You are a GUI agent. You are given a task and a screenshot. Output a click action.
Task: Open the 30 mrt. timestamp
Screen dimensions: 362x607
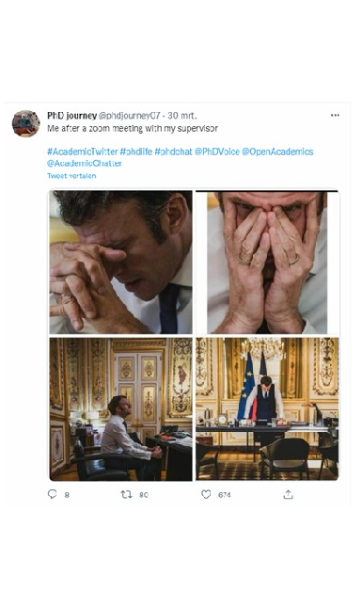click(182, 116)
